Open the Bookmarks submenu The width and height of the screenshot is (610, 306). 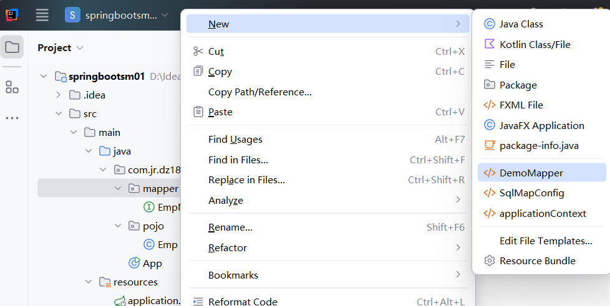[x=328, y=275]
